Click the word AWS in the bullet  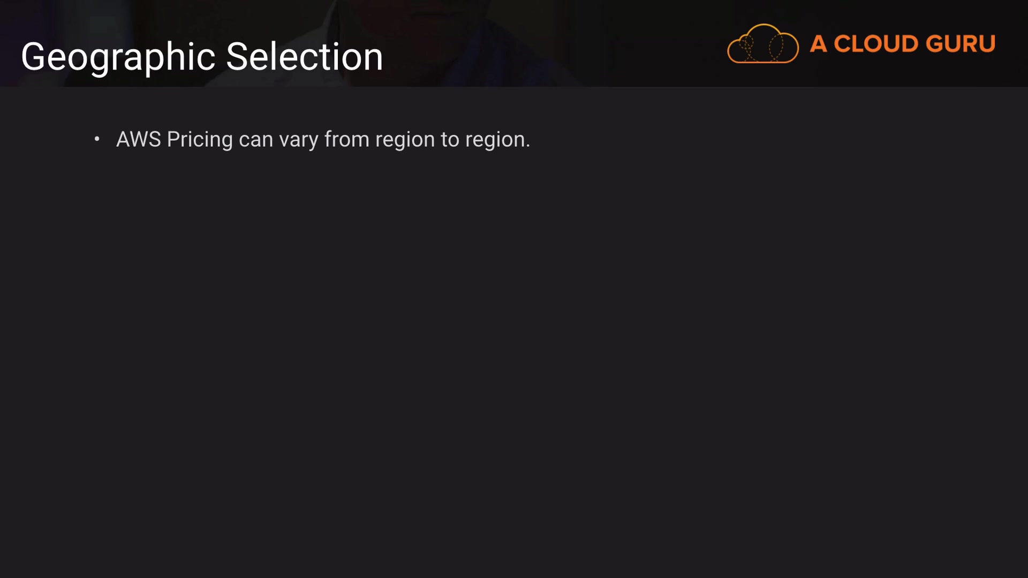click(138, 139)
